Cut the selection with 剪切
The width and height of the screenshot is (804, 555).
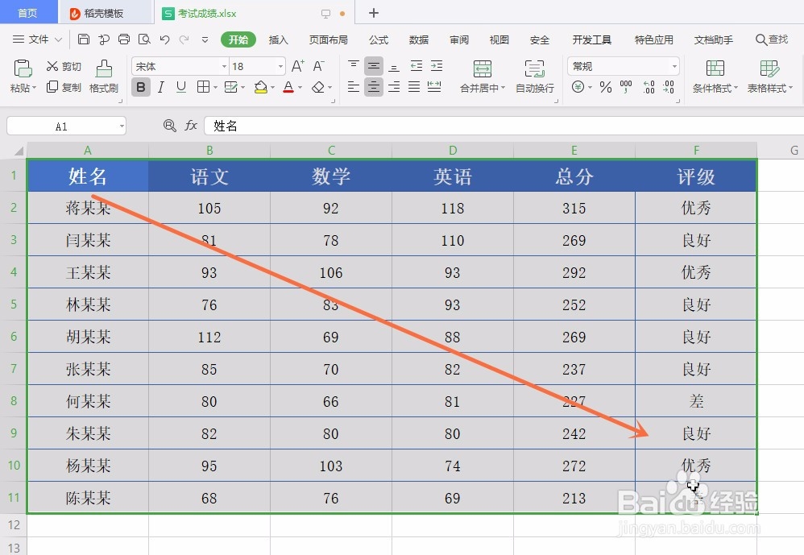tap(64, 66)
